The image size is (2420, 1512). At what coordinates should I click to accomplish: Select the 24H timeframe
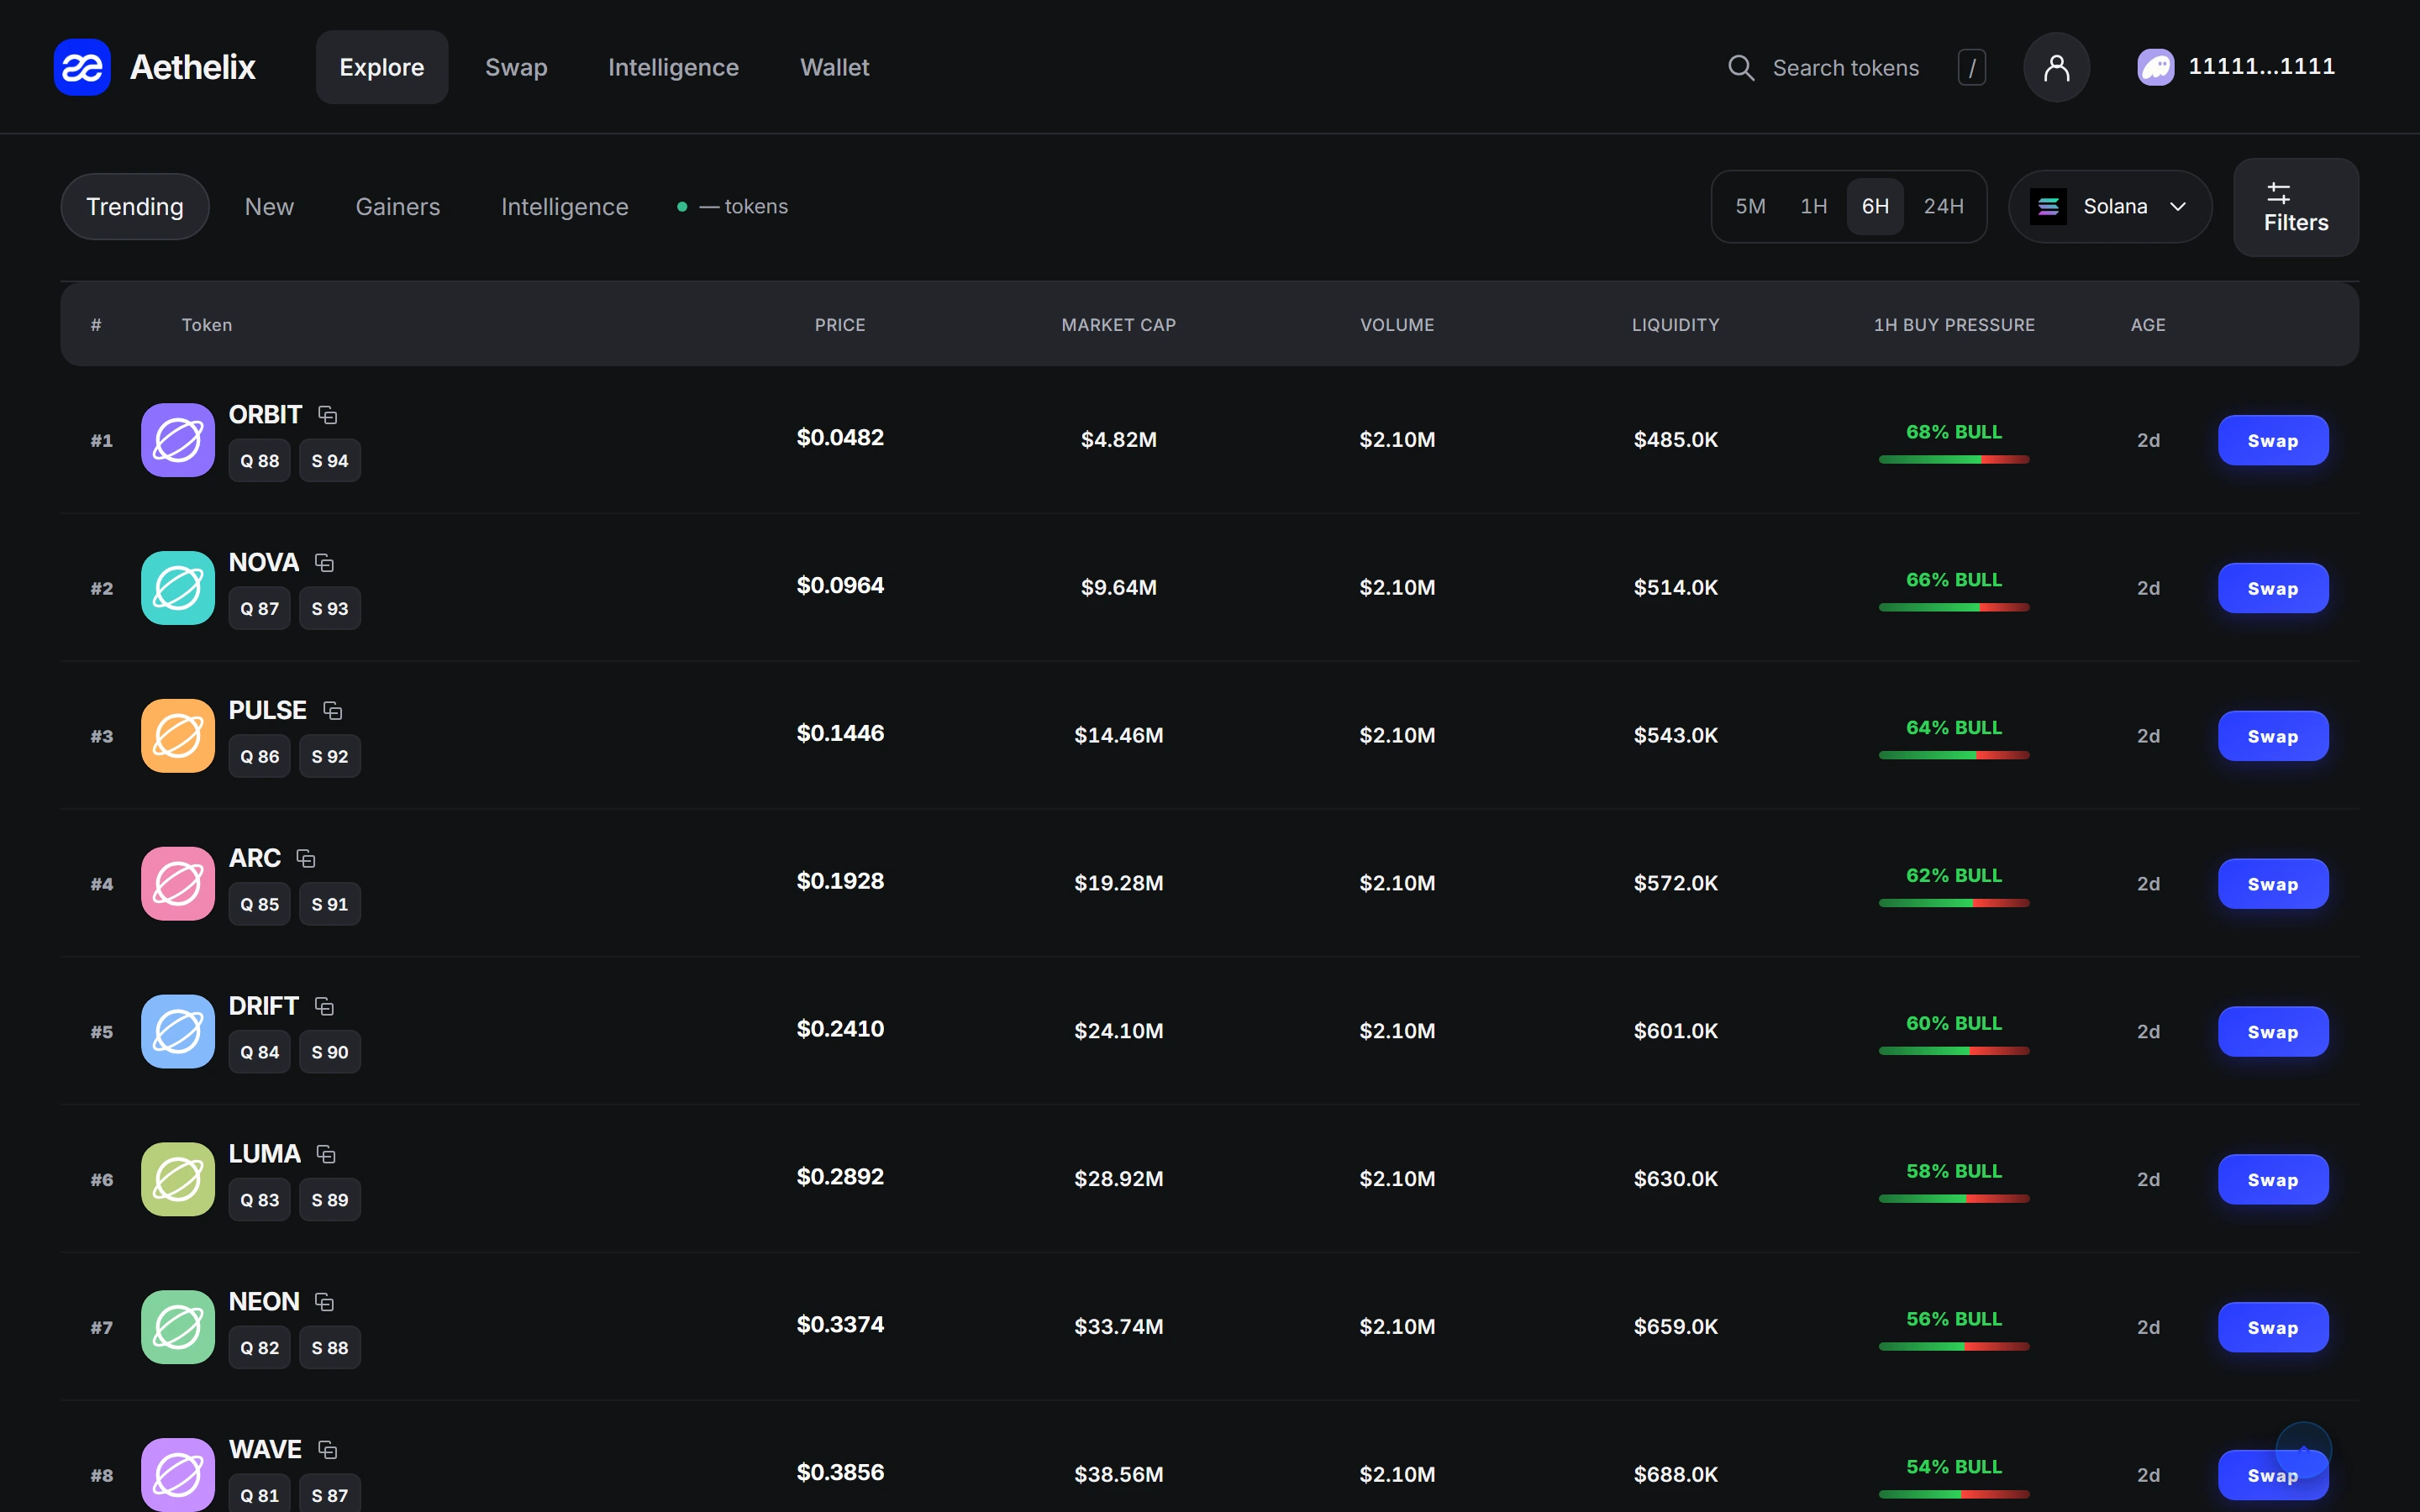coord(1943,206)
